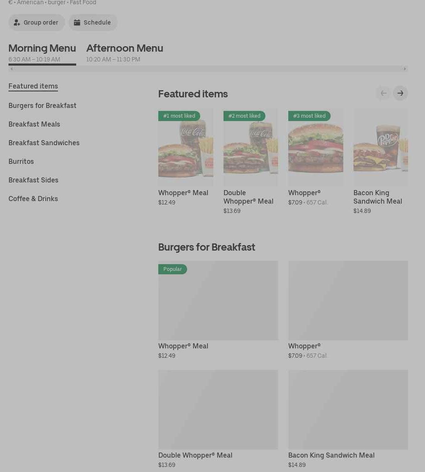Viewport: 425px width, 472px height.
Task: Jump to Burgers for Breakfast category
Action: (x=42, y=105)
